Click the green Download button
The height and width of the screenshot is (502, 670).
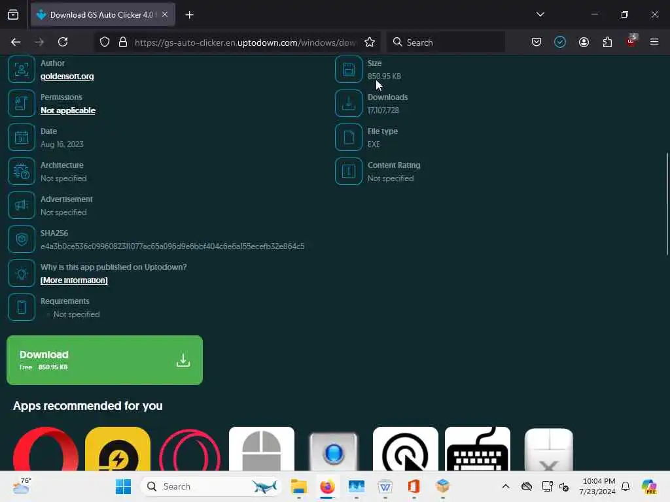point(105,360)
